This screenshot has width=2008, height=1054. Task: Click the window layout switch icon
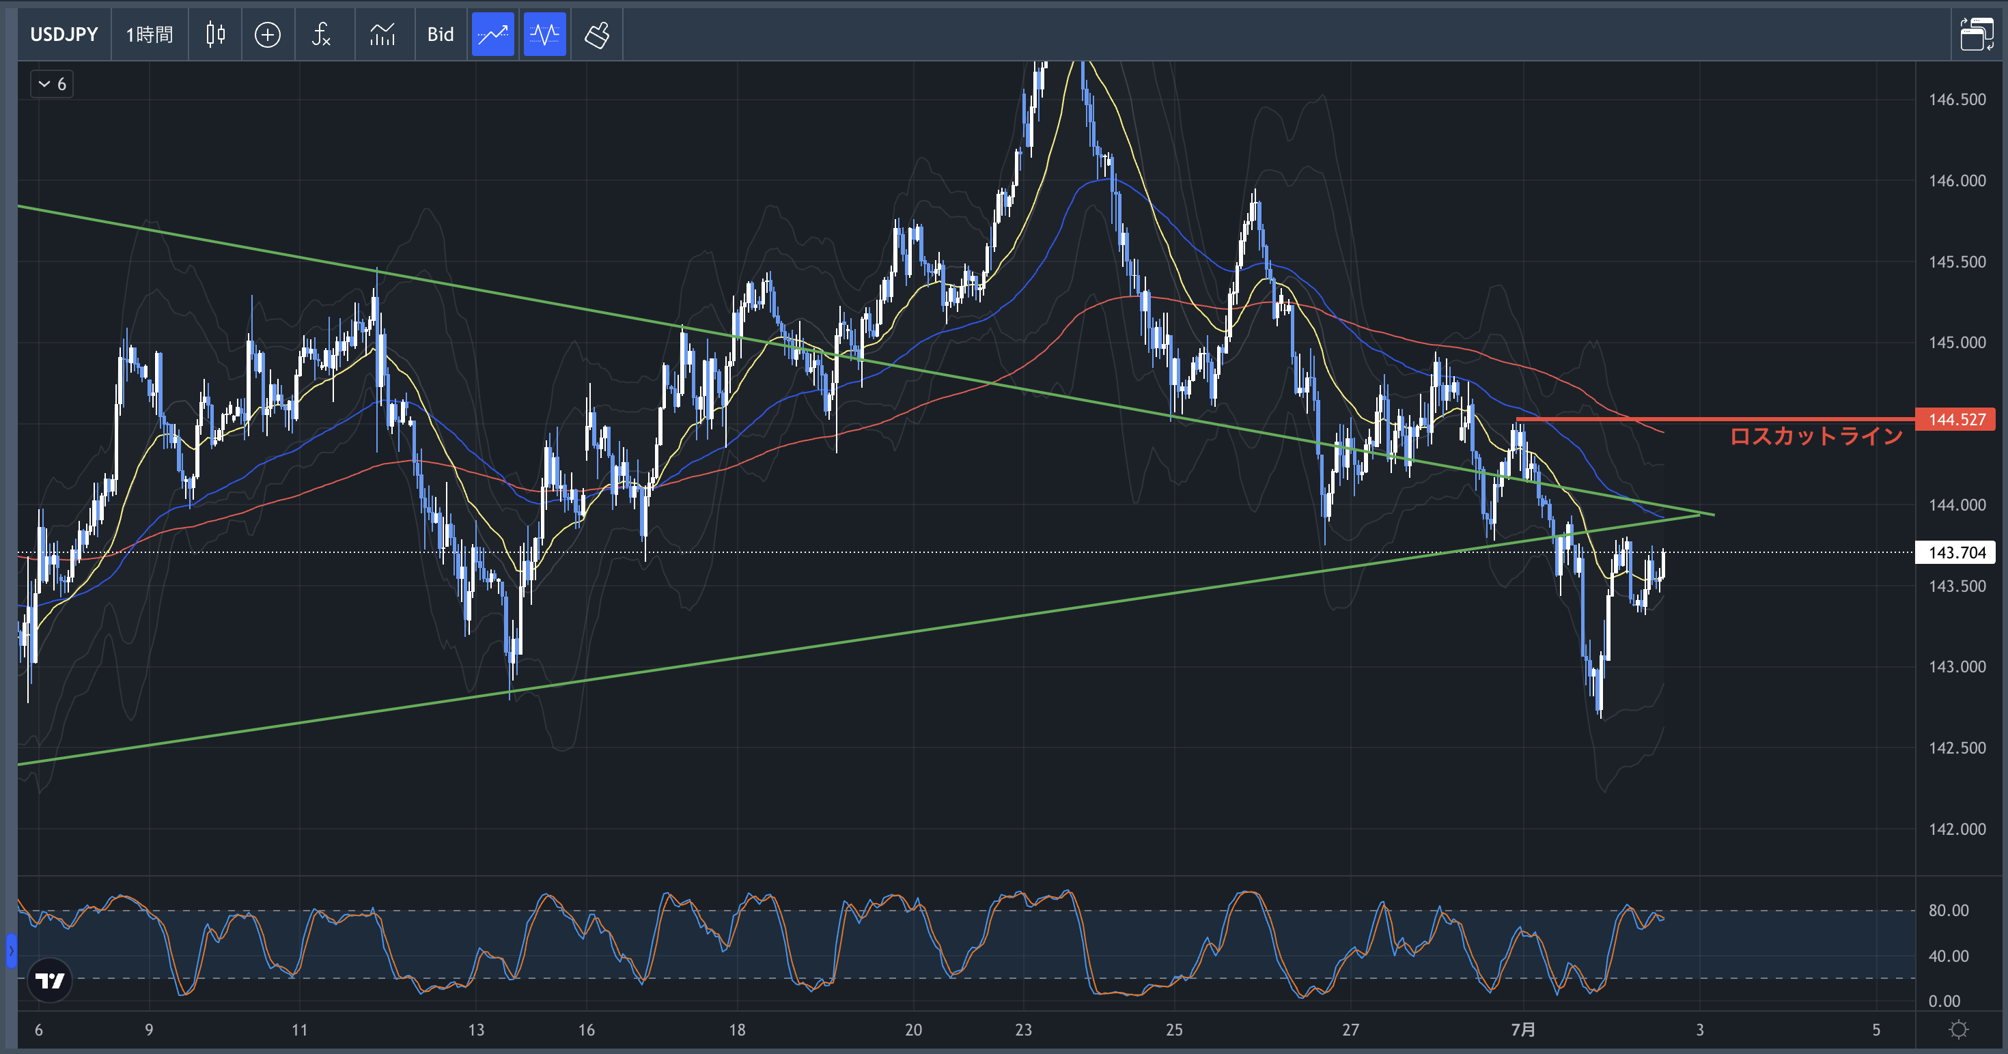pos(1976,34)
